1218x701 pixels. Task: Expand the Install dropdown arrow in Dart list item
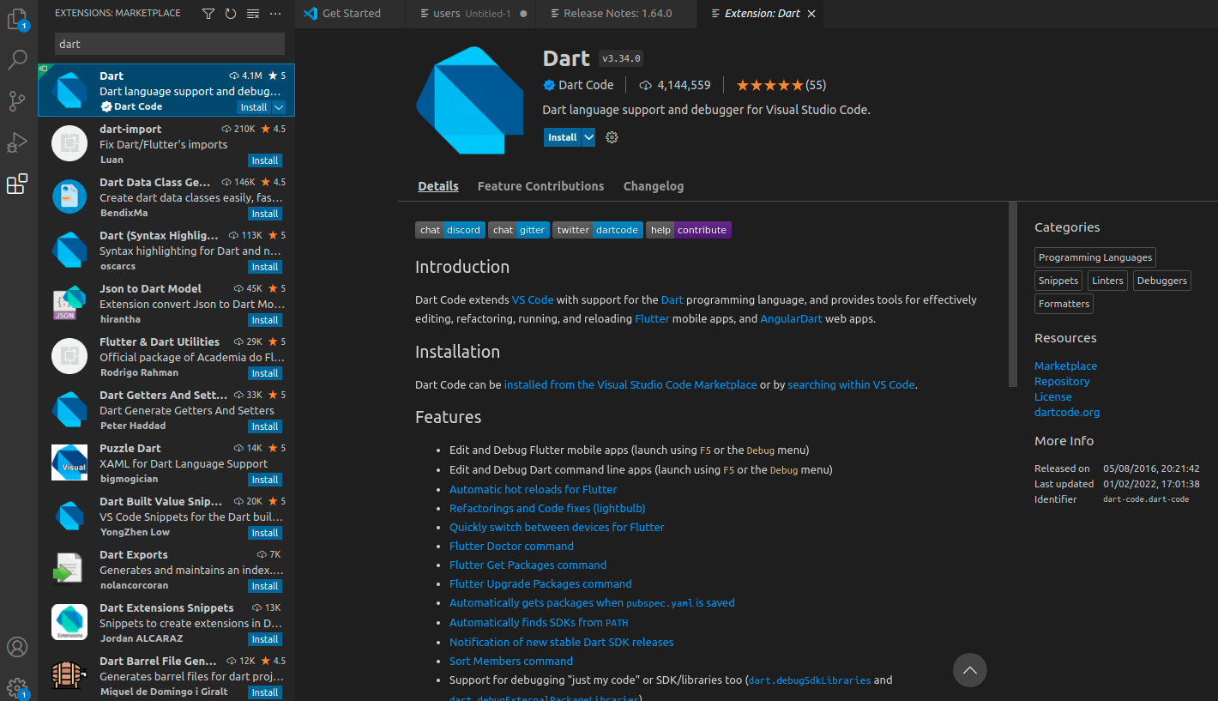279,107
